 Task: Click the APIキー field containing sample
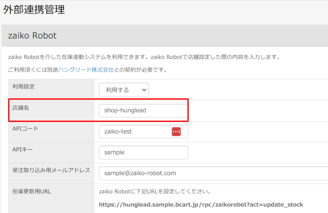[x=144, y=152]
